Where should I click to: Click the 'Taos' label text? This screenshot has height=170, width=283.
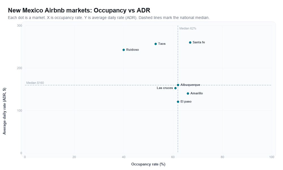[162, 44]
